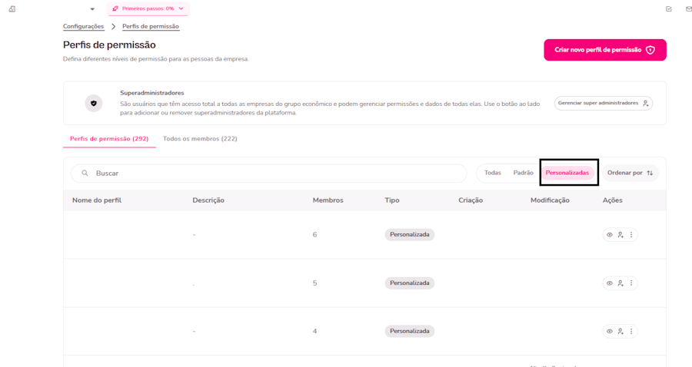692x367 pixels.
Task: View profile with 4 members using eye icon
Action: [610, 332]
